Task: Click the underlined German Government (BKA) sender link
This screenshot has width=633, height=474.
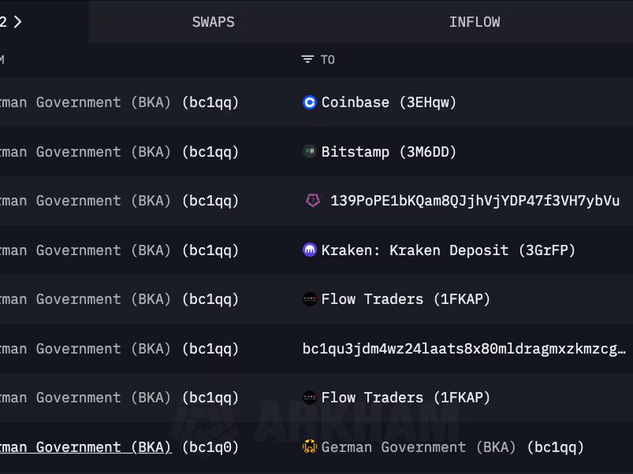Action: click(85, 447)
